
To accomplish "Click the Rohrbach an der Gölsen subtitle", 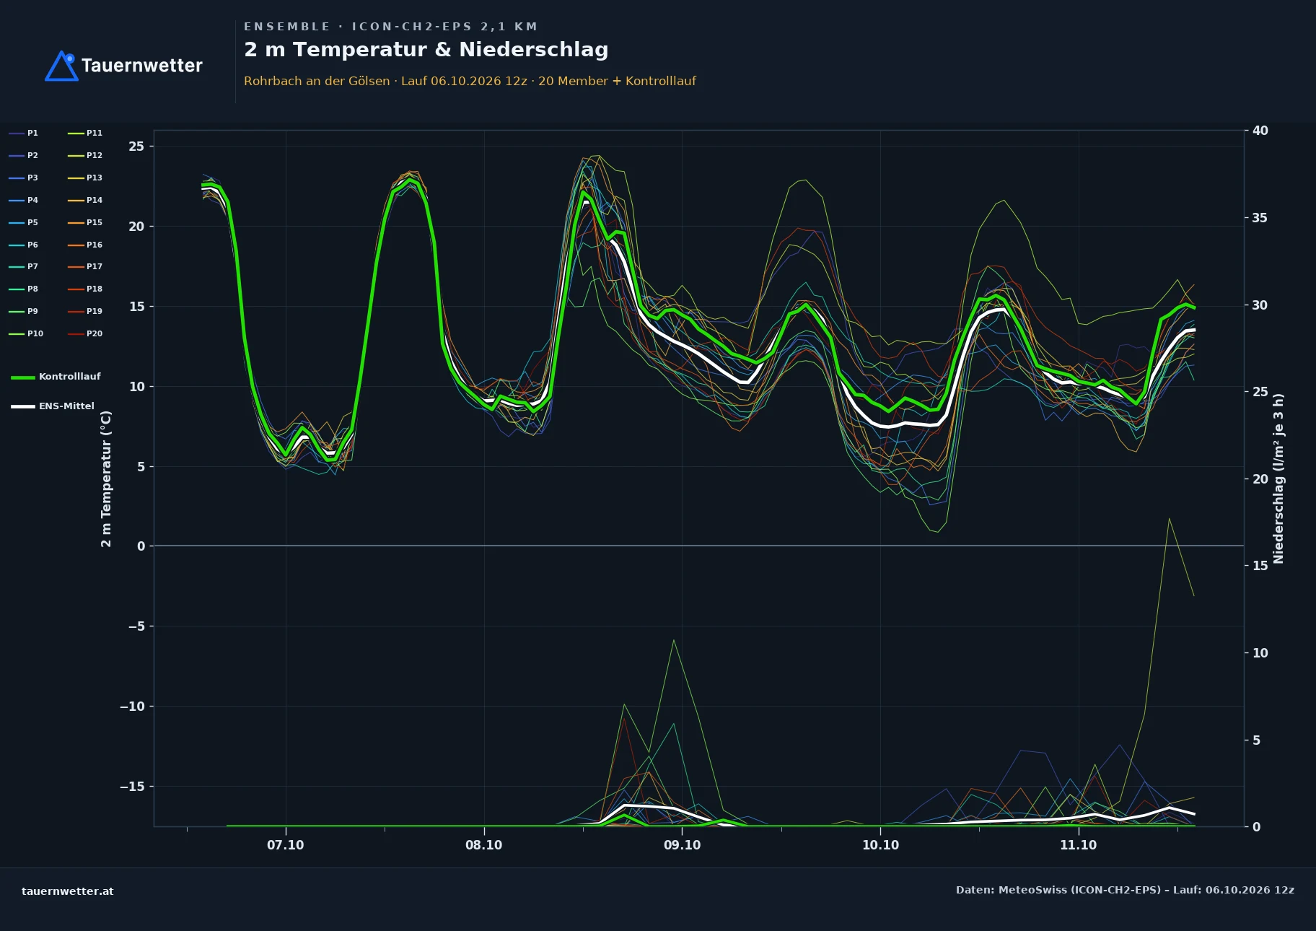I will click(x=470, y=81).
